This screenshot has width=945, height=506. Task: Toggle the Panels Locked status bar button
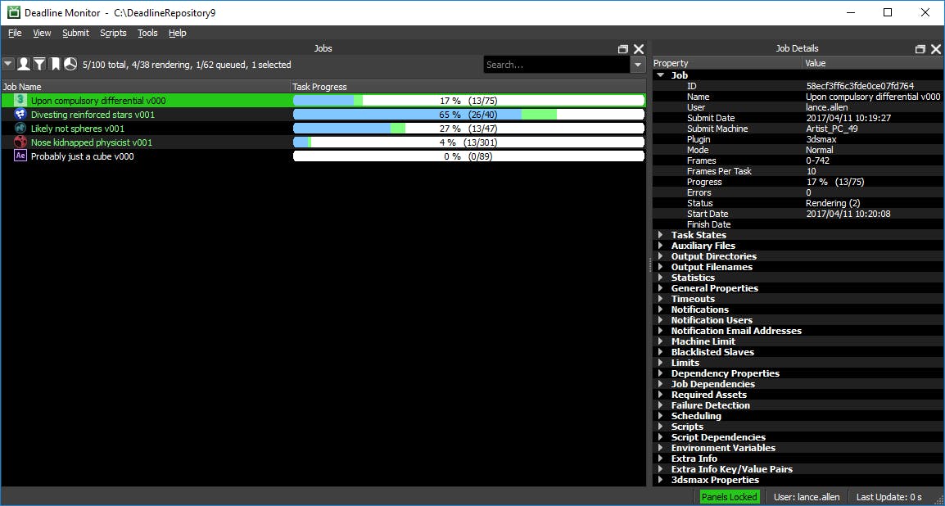(730, 497)
